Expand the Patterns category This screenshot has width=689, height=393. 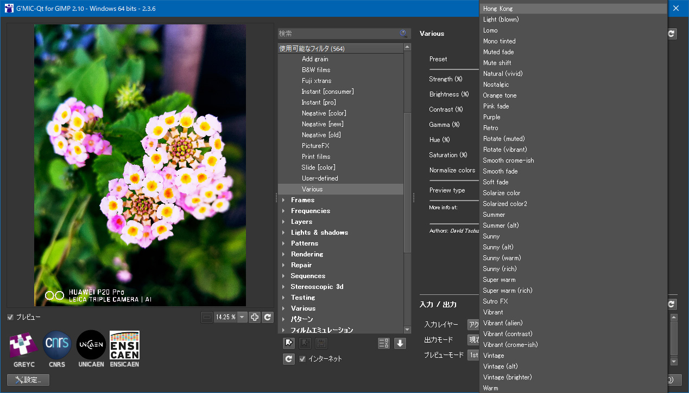pos(283,243)
